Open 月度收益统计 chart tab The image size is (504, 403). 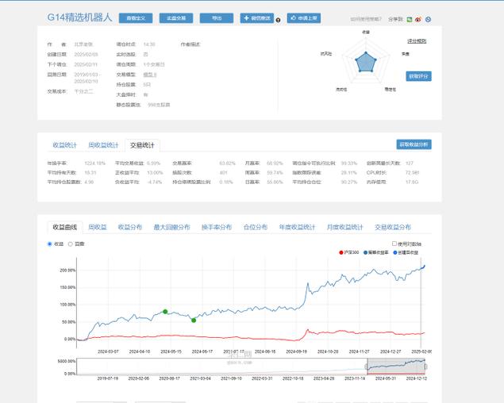pos(344,227)
